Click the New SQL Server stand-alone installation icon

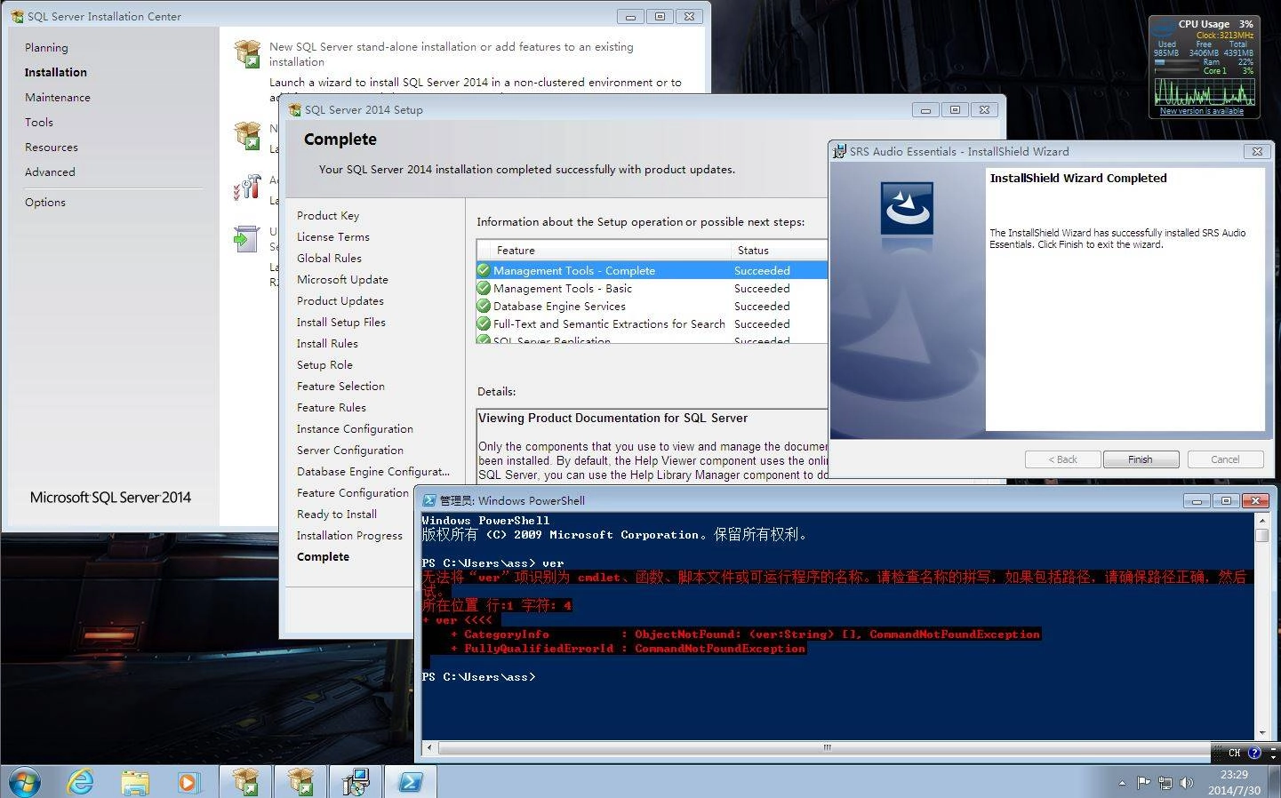[x=247, y=53]
